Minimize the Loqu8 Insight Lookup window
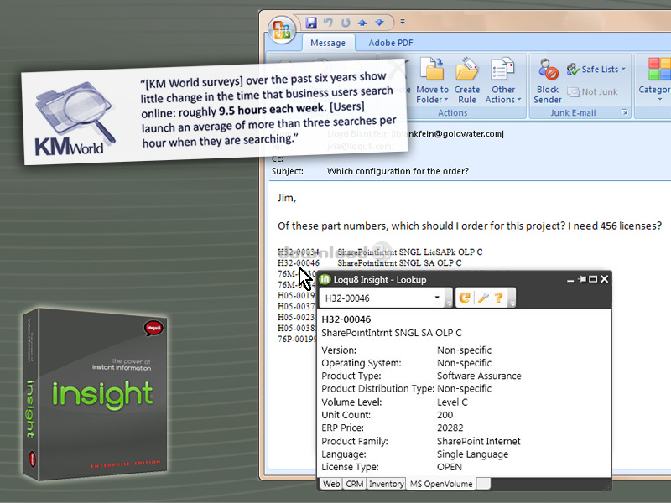671x503 pixels. point(570,280)
